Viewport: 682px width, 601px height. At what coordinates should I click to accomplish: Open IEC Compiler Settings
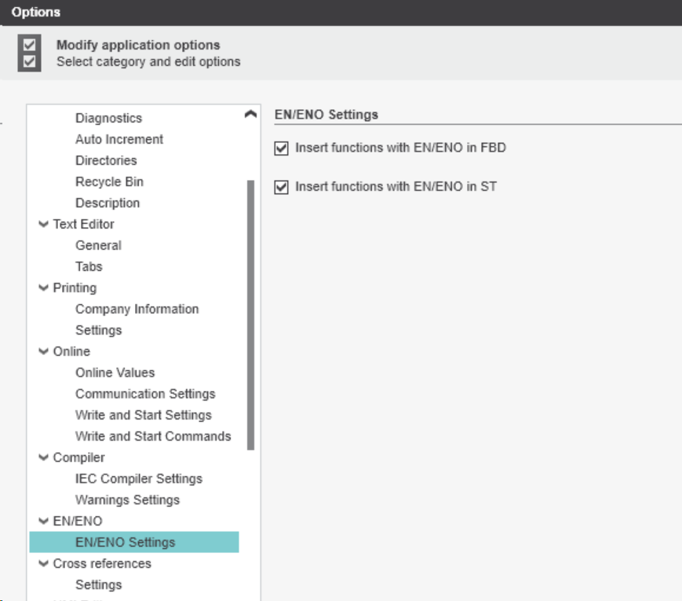coord(138,478)
